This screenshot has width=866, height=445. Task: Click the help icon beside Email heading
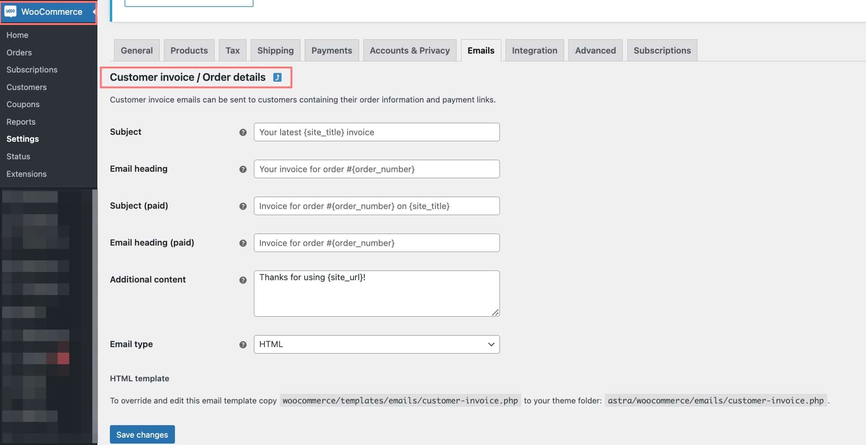pyautogui.click(x=243, y=169)
